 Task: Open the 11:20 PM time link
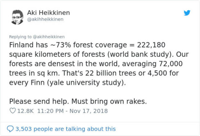(51, 111)
